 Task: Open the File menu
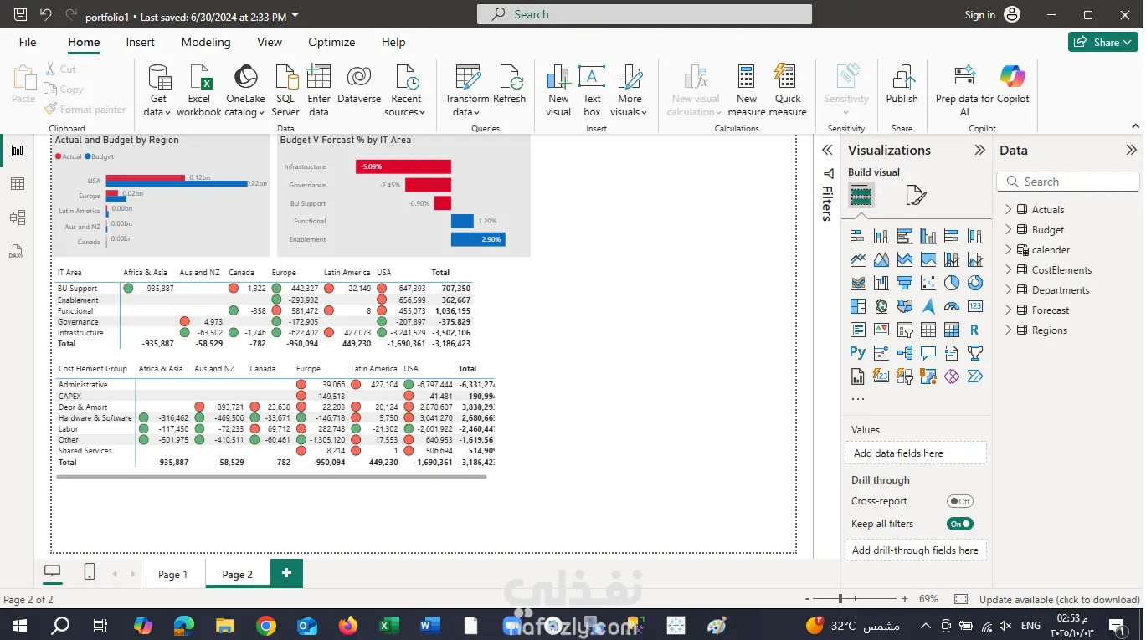pos(28,42)
